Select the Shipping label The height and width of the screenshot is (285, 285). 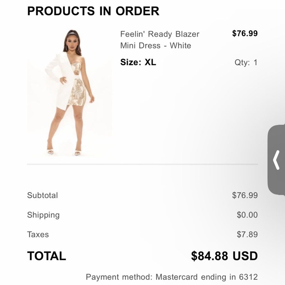pos(43,215)
